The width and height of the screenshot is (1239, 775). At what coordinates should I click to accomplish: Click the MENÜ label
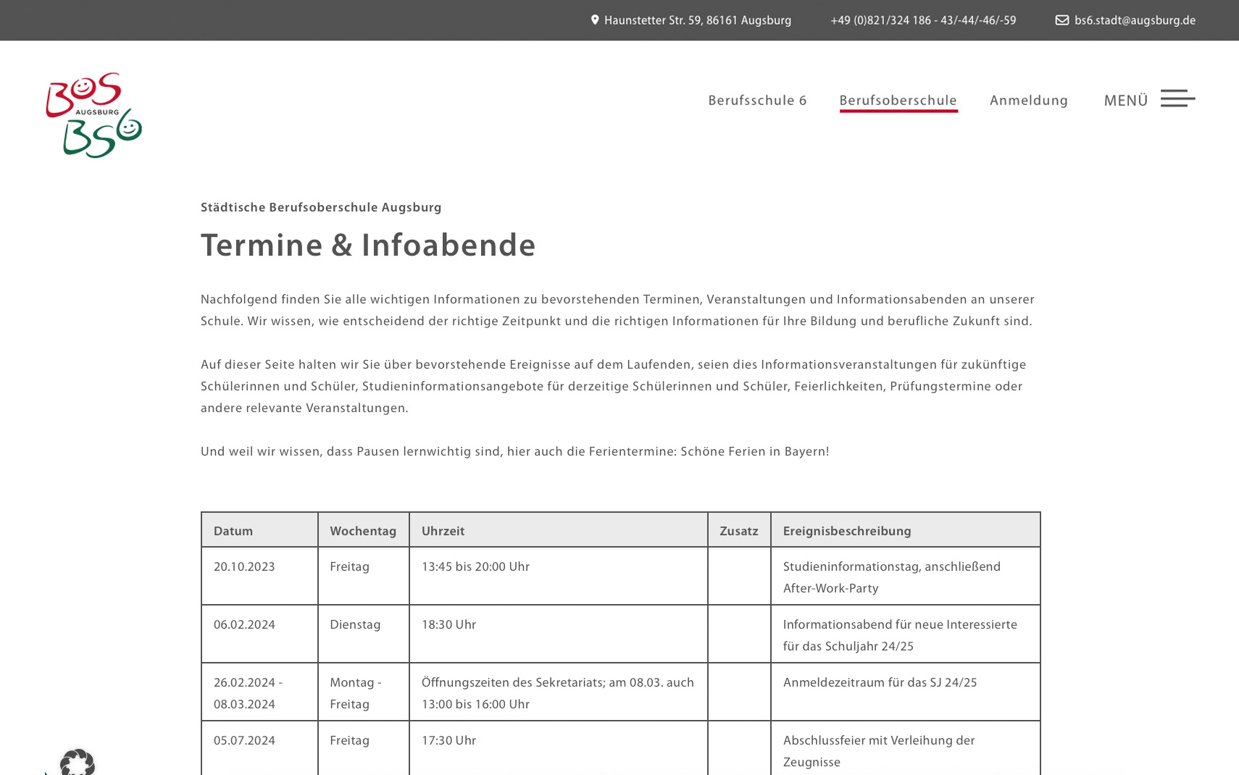tap(1125, 101)
